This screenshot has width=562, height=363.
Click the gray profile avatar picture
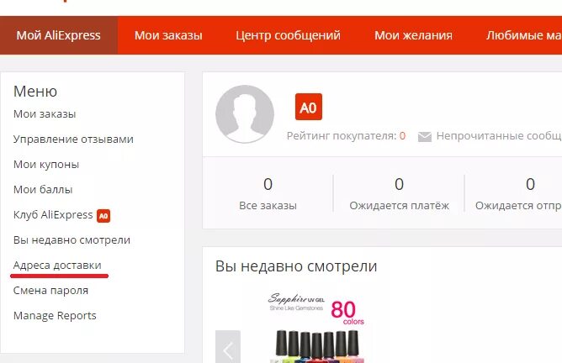click(x=245, y=114)
